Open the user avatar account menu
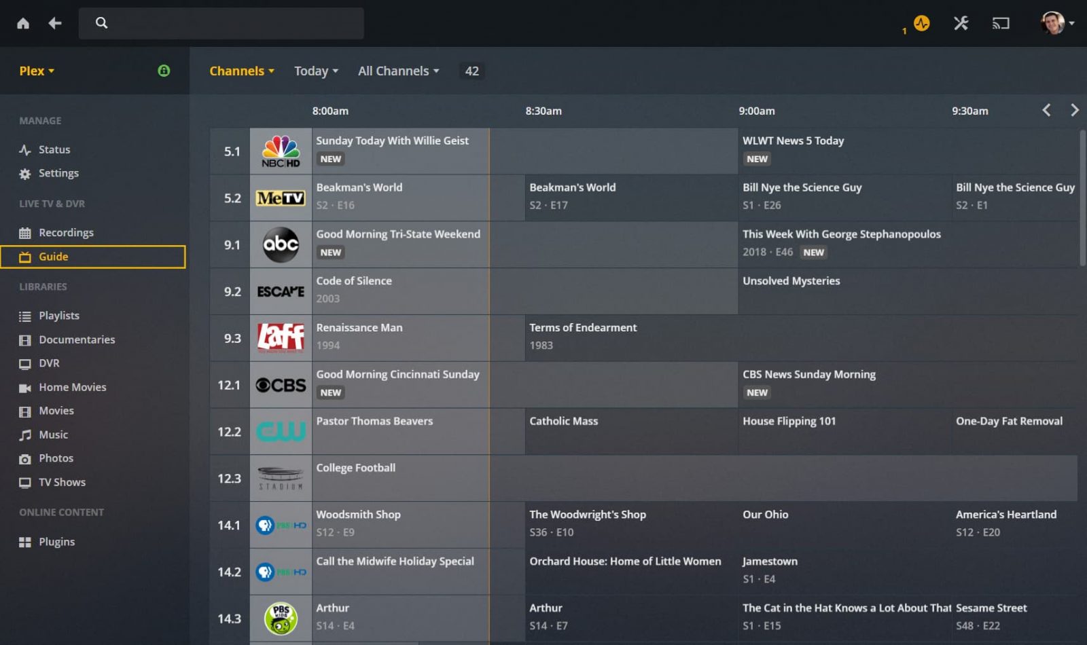 click(1057, 23)
